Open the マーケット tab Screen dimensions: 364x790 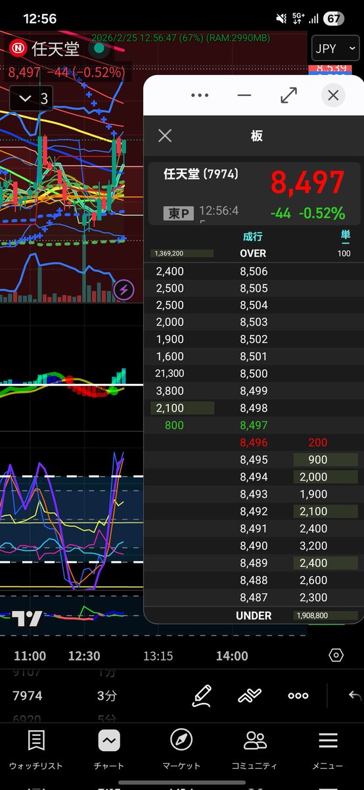coord(181,750)
